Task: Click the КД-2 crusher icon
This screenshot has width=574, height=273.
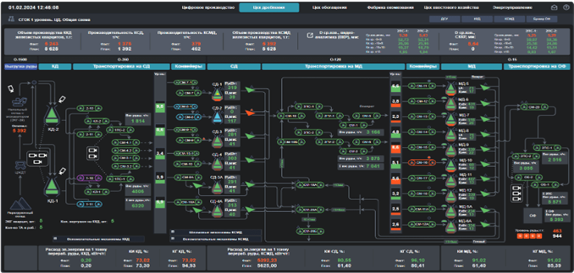Action: [x=53, y=113]
